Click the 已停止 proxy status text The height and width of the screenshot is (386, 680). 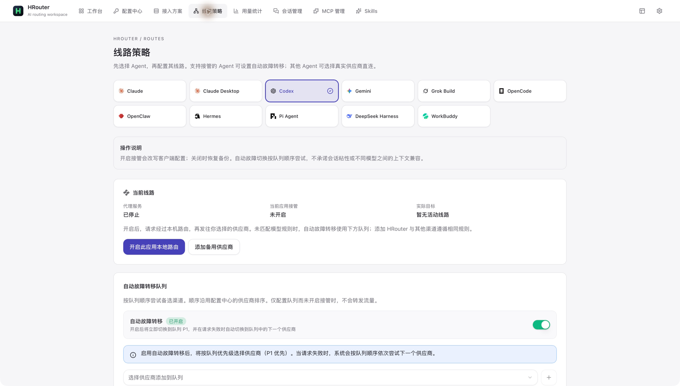coord(131,215)
